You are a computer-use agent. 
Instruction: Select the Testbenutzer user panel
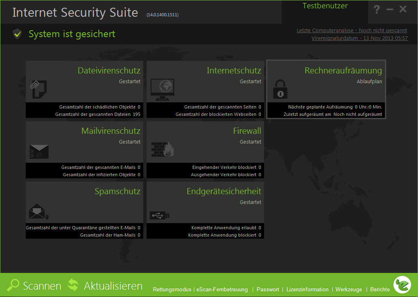pyautogui.click(x=325, y=6)
